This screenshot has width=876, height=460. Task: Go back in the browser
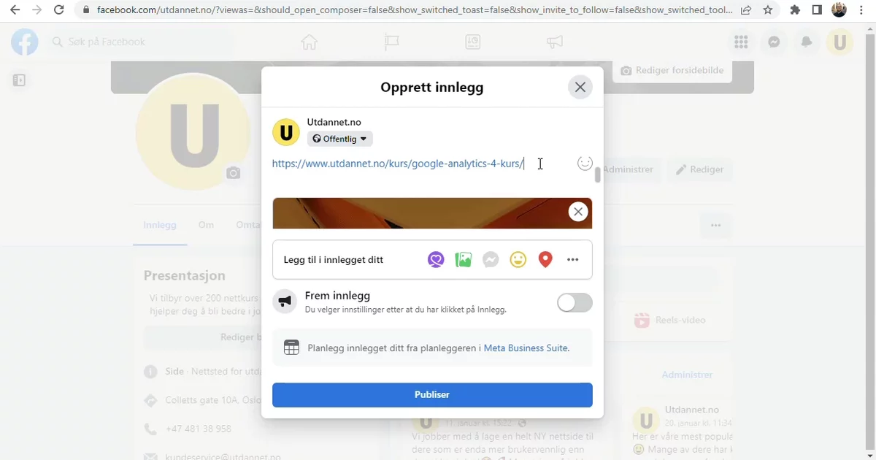coord(15,10)
